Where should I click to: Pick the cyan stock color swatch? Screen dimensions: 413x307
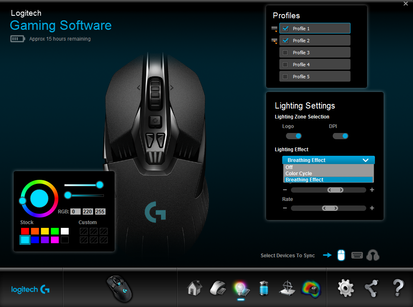point(25,240)
